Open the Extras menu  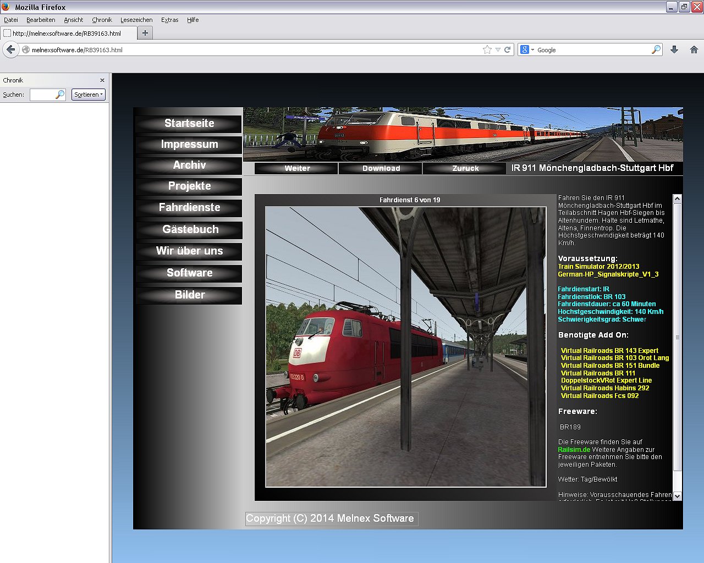pyautogui.click(x=169, y=20)
